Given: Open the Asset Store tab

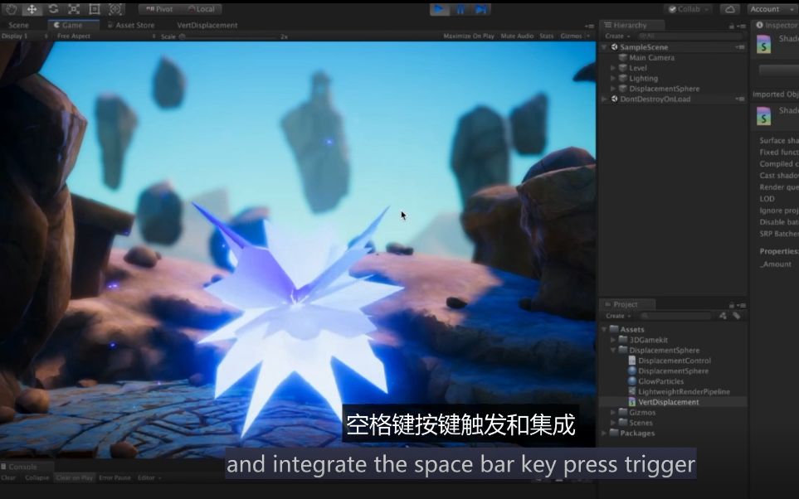Looking at the screenshot, I should [x=134, y=25].
